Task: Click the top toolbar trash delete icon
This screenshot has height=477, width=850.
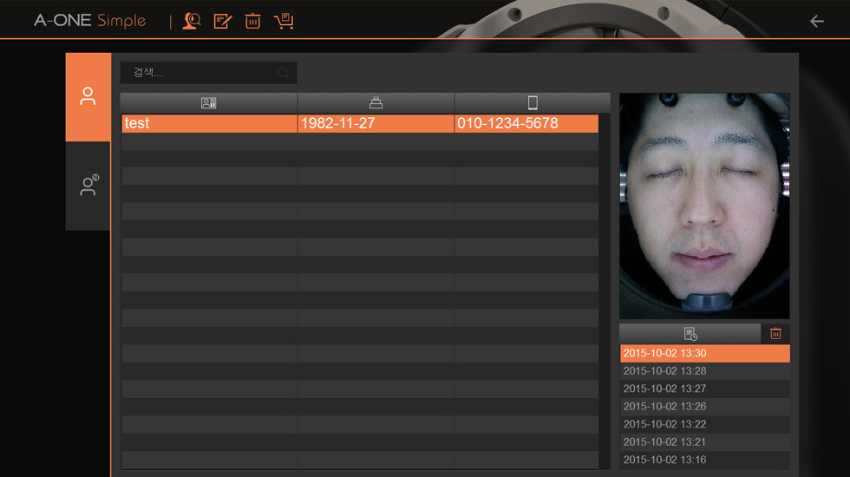Action: 252,21
